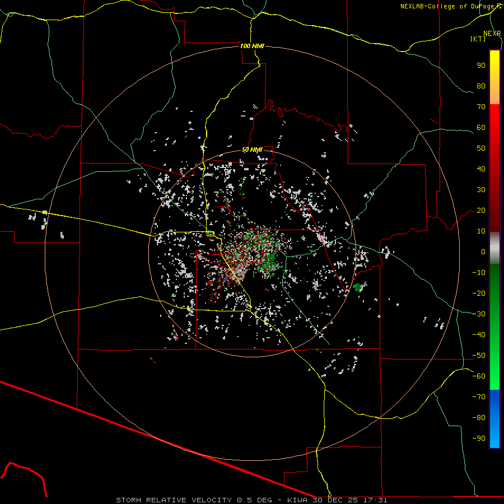This screenshot has width=504, height=504.
Task: Click the '70' value on the velocity scale
Action: pyautogui.click(x=481, y=107)
